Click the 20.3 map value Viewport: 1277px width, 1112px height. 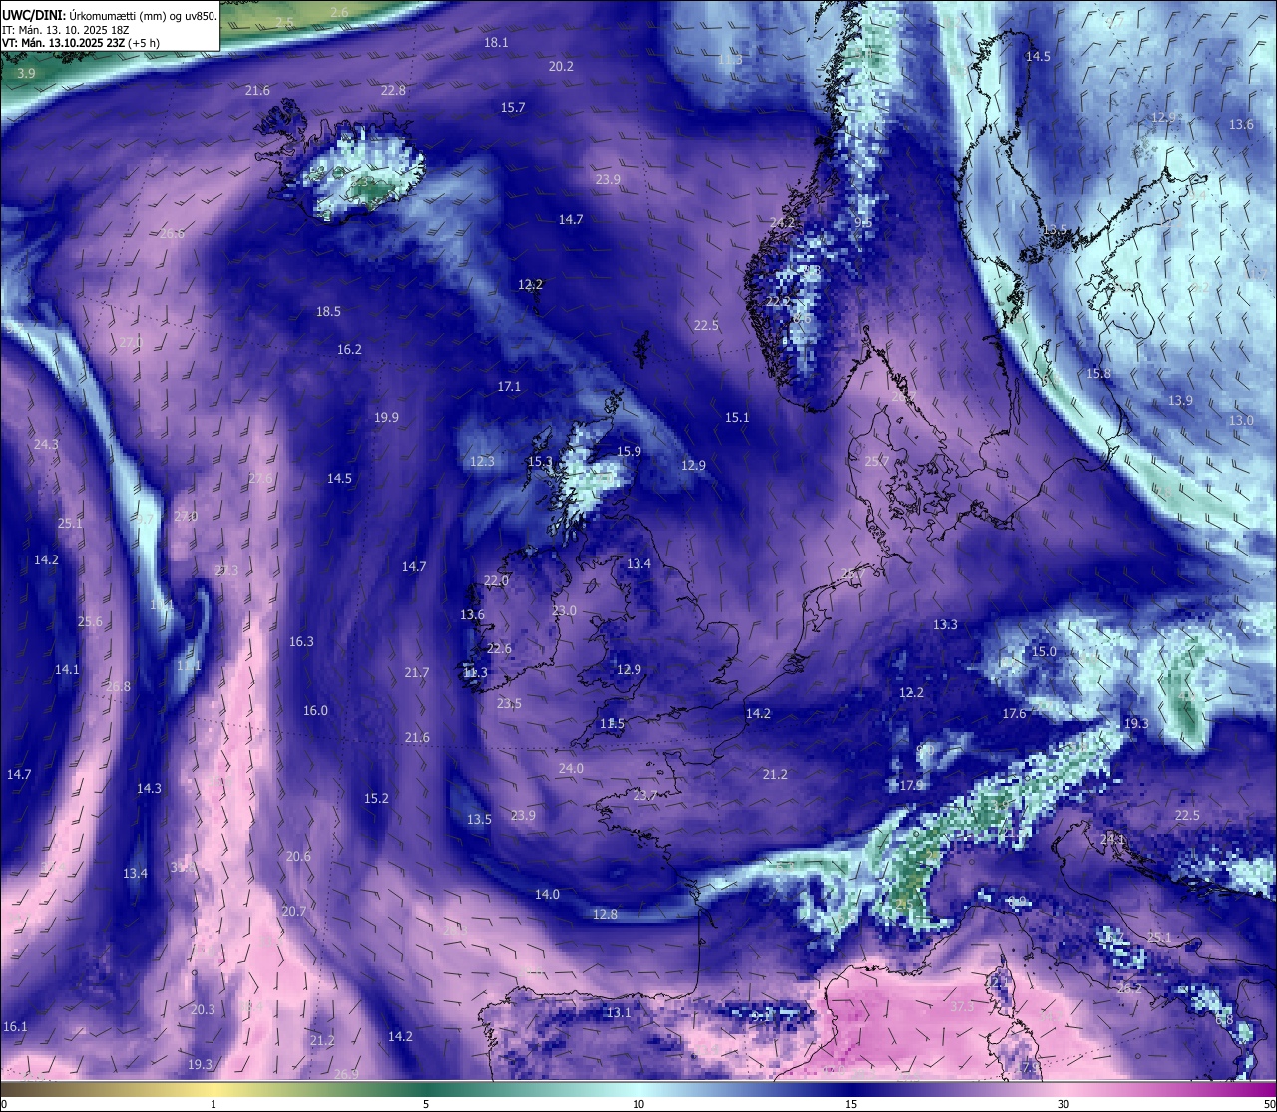pos(203,1010)
